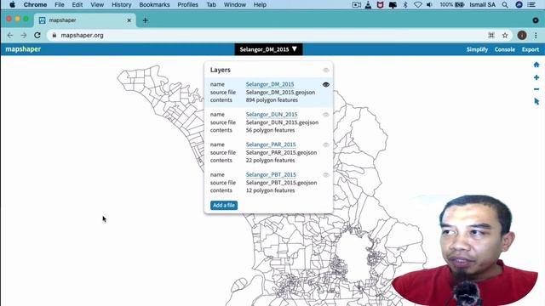Open the Chrome profile avatar
The height and width of the screenshot is (306, 545).
click(522, 36)
